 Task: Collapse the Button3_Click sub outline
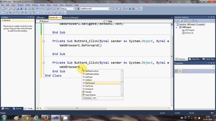point(44,41)
